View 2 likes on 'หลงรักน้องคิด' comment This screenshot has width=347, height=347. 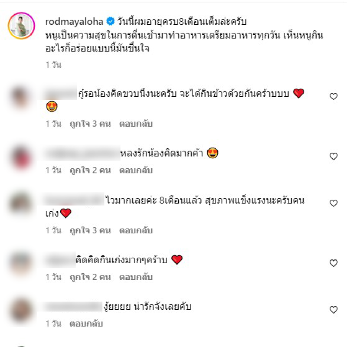[90, 170]
